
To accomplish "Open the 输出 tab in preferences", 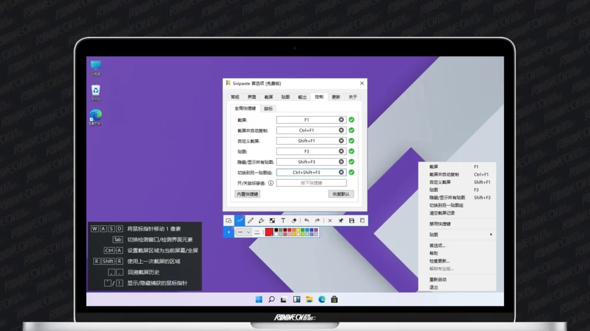I will [x=302, y=97].
